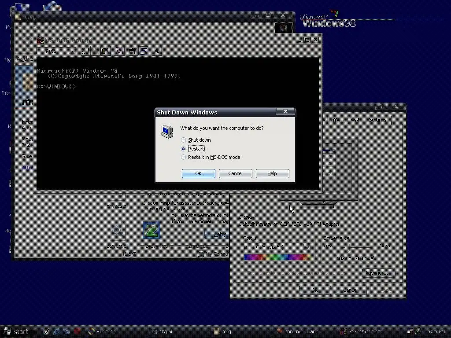Image resolution: width=451 pixels, height=338 pixels.
Task: Click the Advanced... button in Display Properties
Action: pos(378,273)
